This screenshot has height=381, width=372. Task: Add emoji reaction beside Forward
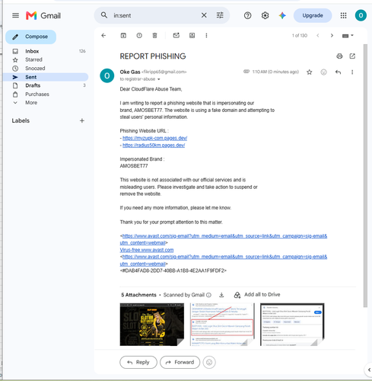209,362
